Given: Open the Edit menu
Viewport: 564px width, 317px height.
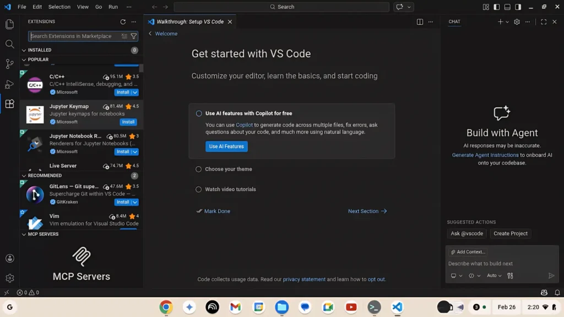Looking at the screenshot, I should [37, 7].
